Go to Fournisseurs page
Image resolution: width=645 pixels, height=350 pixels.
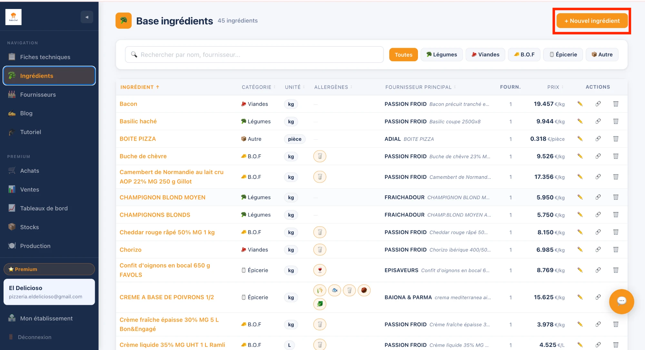tap(49, 94)
